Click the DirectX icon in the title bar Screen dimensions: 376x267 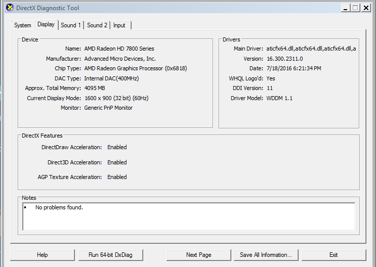[x=10, y=8]
